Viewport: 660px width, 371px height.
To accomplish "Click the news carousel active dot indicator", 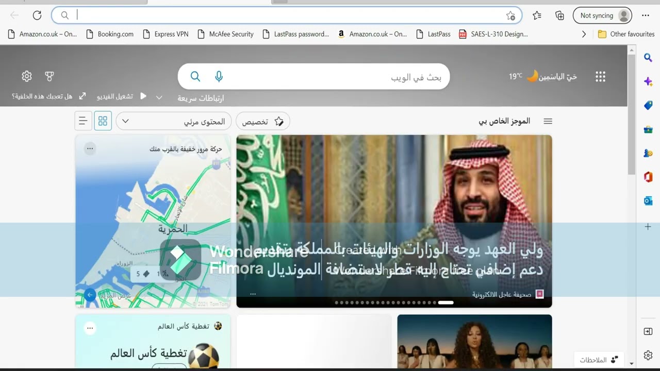I will [445, 302].
